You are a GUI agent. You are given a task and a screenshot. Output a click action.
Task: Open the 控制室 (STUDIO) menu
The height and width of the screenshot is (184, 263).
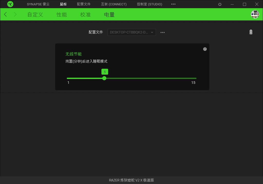(149, 4)
